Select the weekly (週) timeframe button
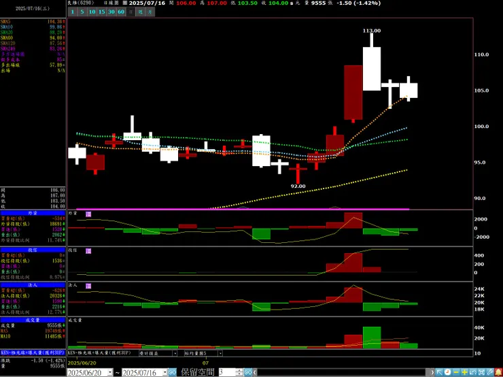 point(140,12)
